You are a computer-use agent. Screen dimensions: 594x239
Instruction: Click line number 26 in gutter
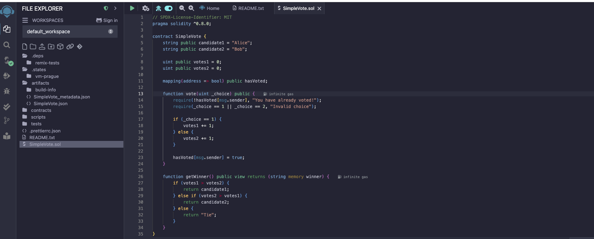141,177
